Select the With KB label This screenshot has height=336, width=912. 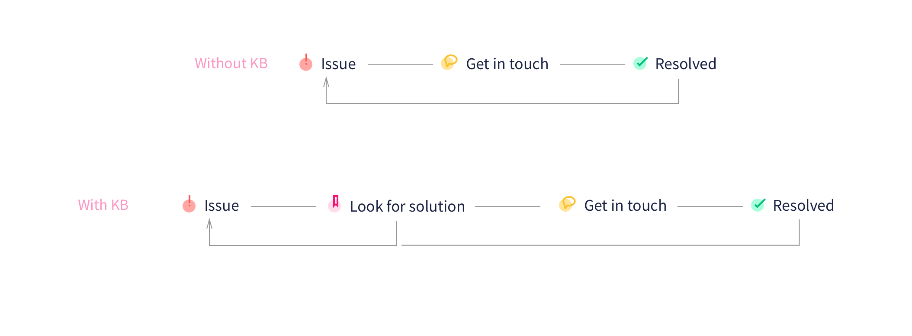point(103,205)
